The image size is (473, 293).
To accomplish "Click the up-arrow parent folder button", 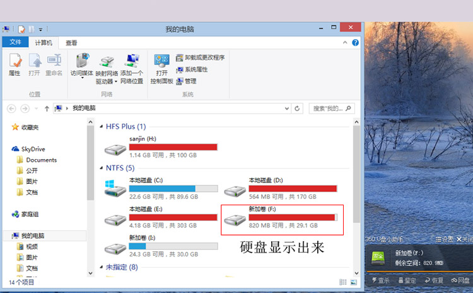I will tap(47, 109).
